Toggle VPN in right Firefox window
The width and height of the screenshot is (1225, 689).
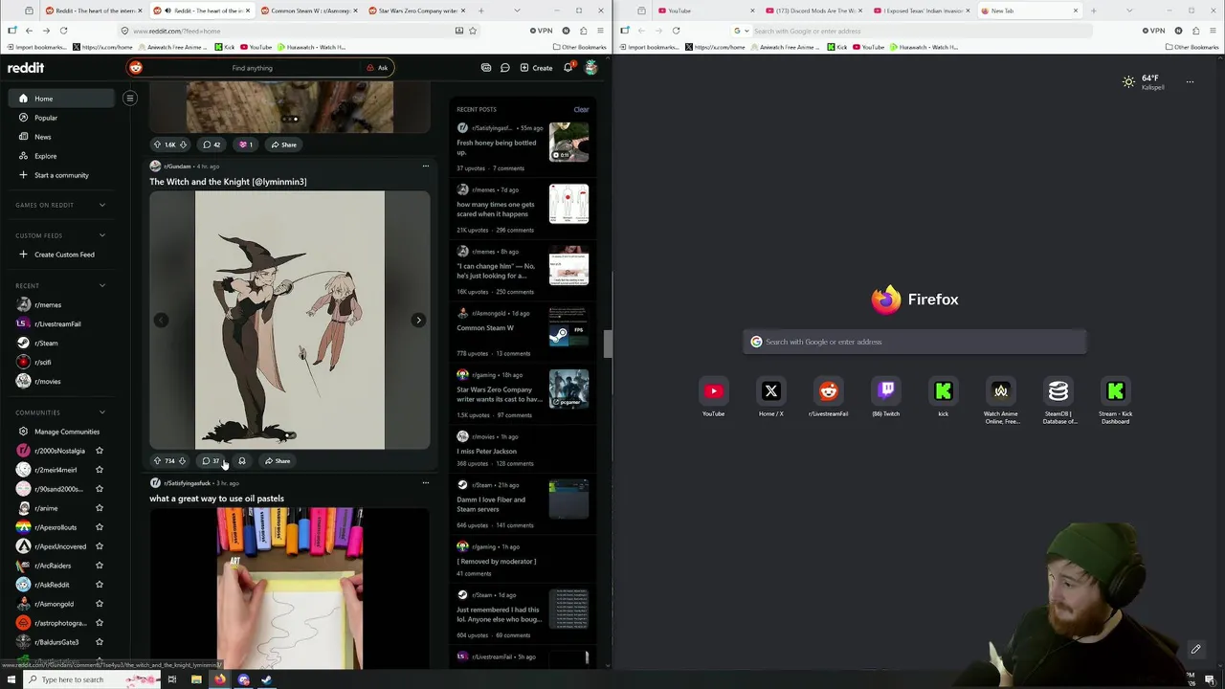tap(1153, 31)
